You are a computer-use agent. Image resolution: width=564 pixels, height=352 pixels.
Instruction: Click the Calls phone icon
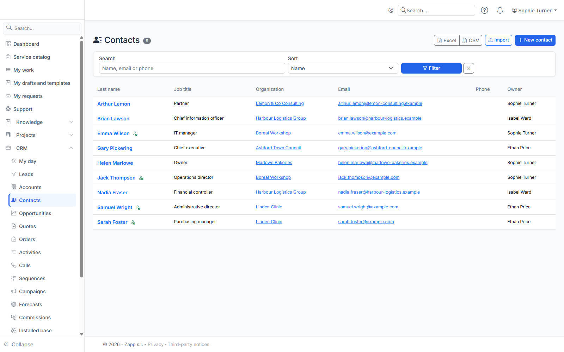click(x=14, y=265)
